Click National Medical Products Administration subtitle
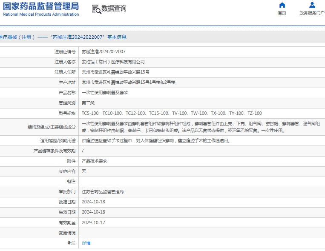325x251 pixels. 41,14
